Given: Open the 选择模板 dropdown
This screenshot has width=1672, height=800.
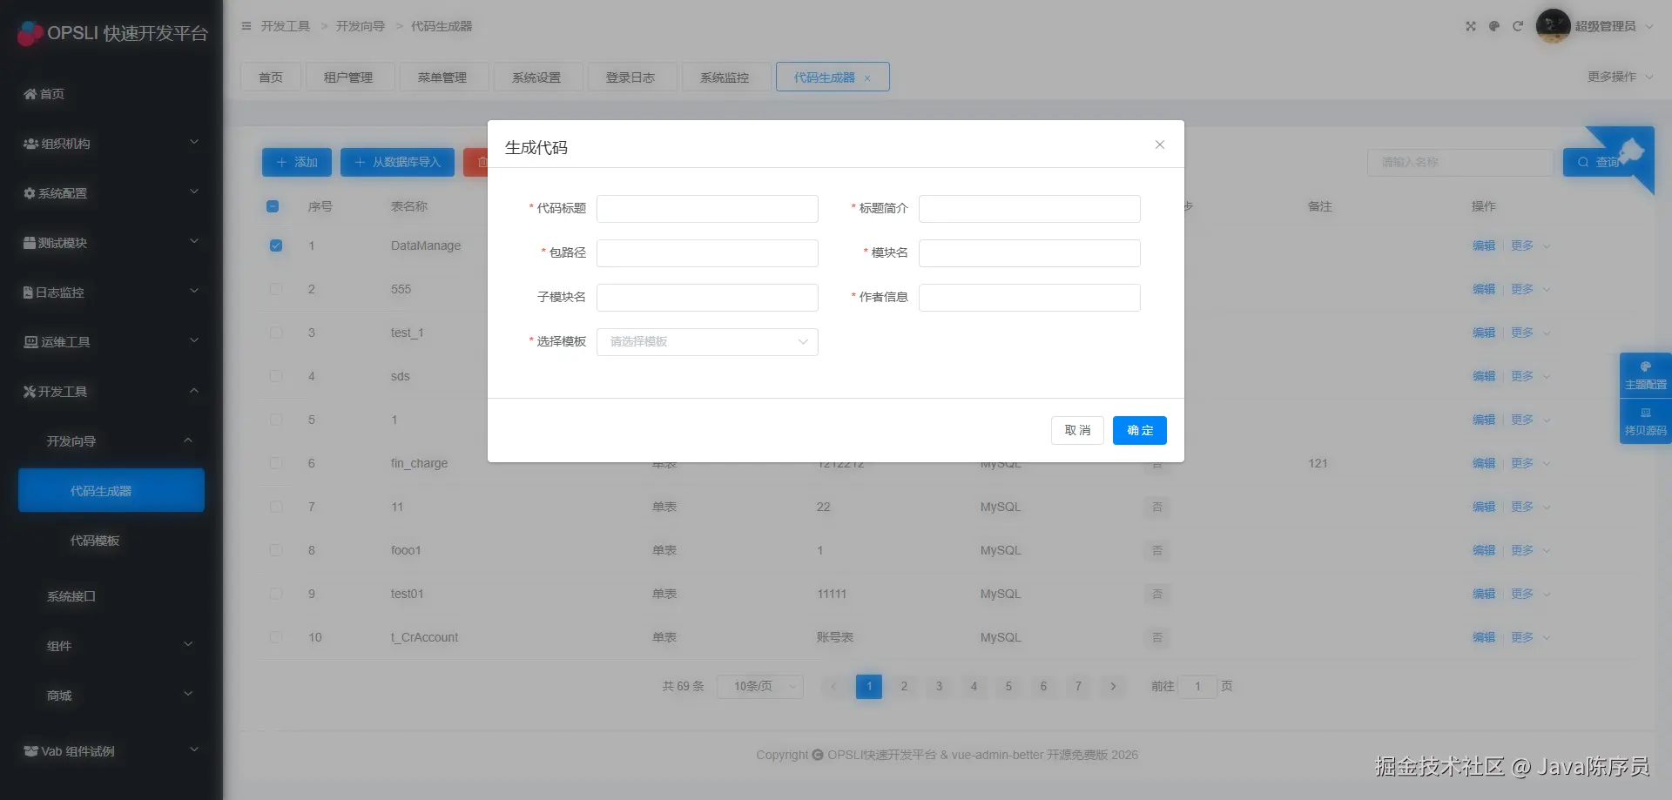Looking at the screenshot, I should click(x=707, y=342).
